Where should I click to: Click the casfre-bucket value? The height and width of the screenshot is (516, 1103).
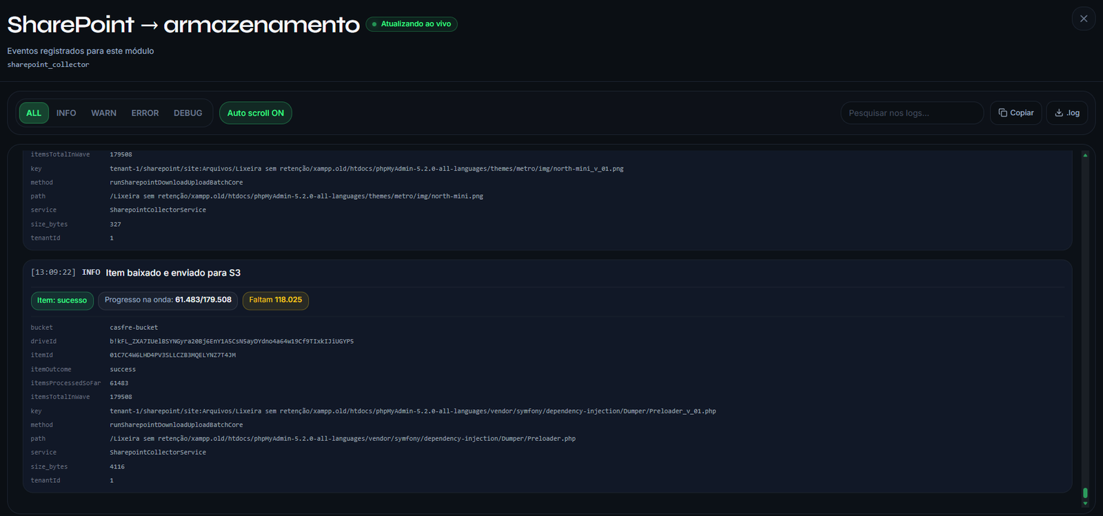tap(134, 328)
